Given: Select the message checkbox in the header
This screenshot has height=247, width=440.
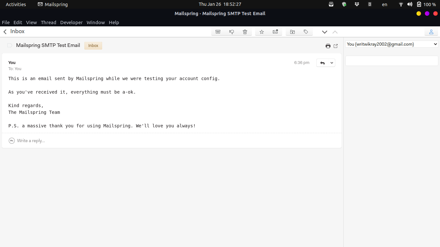Looking at the screenshot, I should point(10,45).
